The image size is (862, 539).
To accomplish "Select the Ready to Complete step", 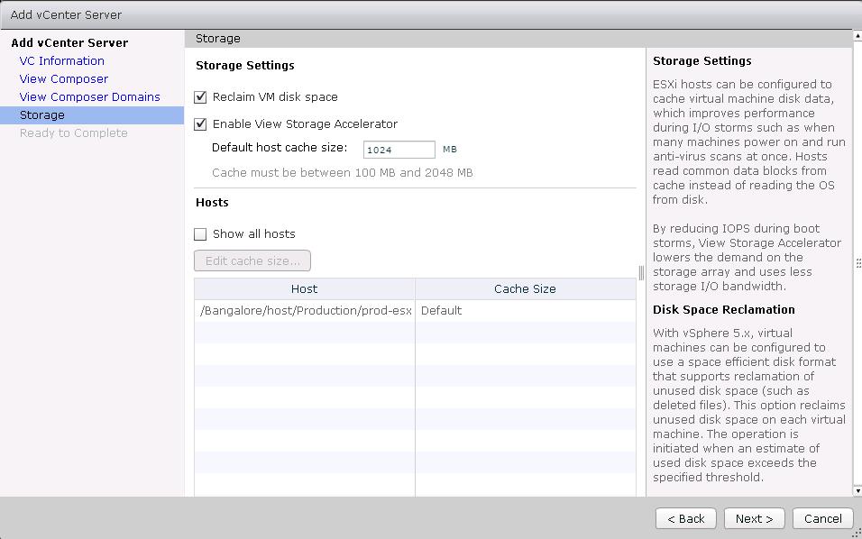I will coord(74,133).
